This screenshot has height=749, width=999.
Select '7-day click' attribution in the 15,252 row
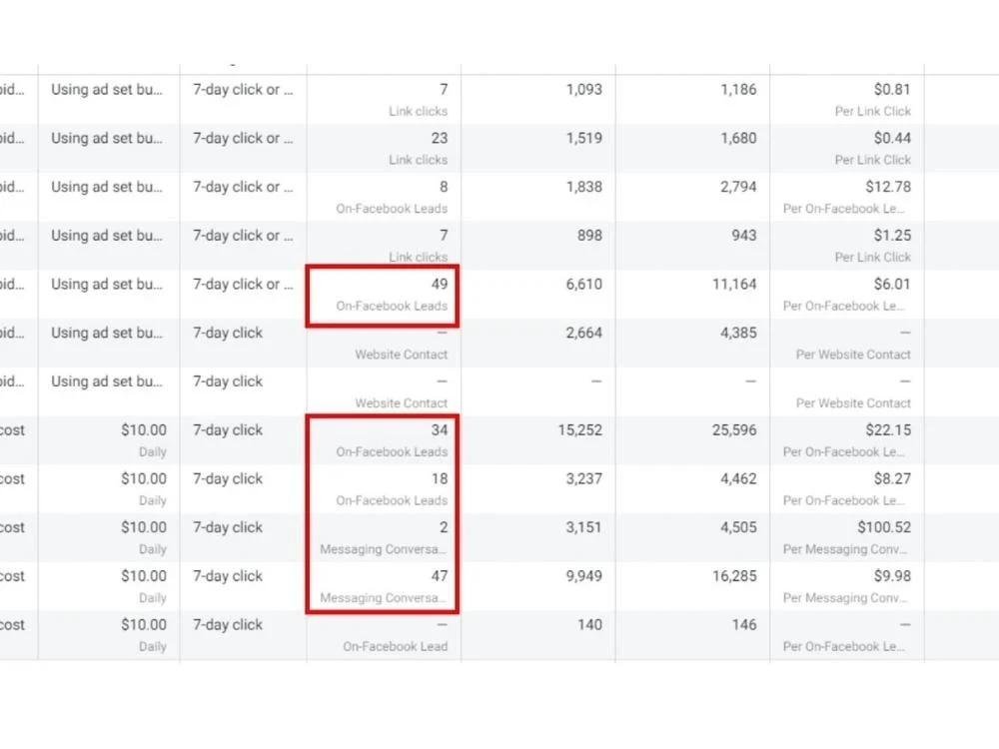tap(228, 430)
